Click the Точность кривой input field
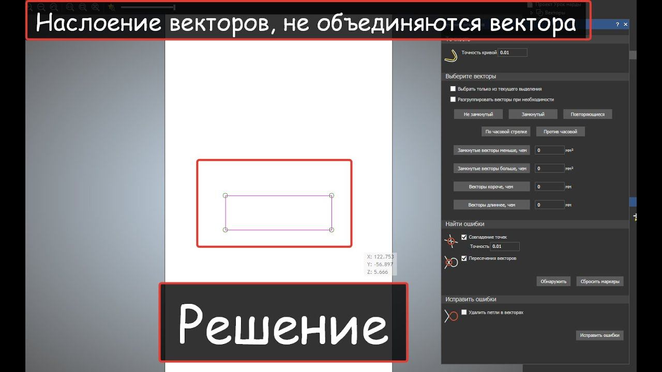Viewport: 662px width, 372px height. coord(512,52)
